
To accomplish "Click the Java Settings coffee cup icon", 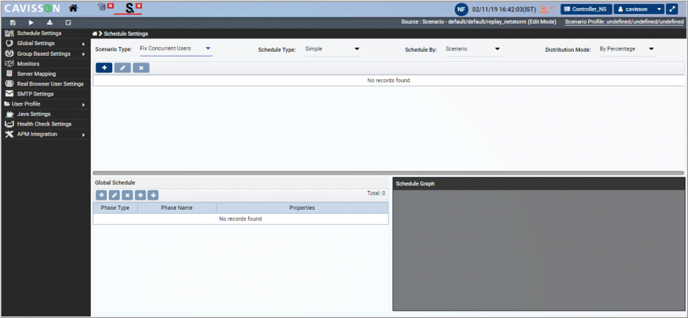I will [x=9, y=114].
